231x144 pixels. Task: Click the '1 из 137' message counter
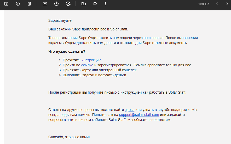click(204, 4)
